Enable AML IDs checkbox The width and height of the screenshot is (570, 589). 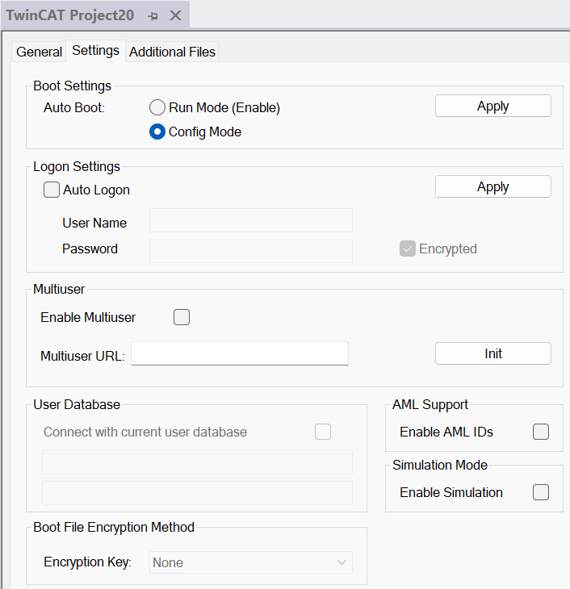(541, 432)
